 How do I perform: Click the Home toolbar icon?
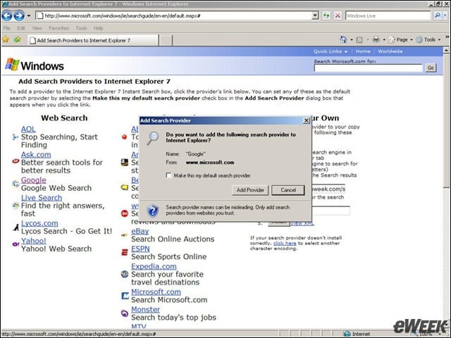pos(343,39)
